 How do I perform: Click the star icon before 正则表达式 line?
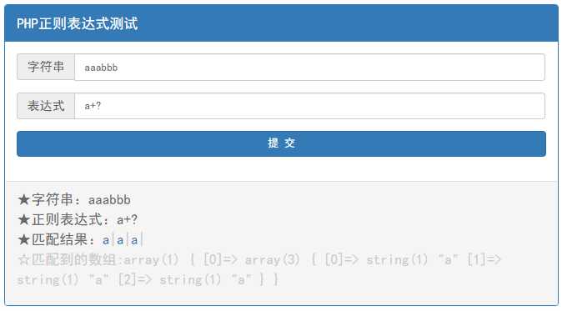pyautogui.click(x=23, y=219)
